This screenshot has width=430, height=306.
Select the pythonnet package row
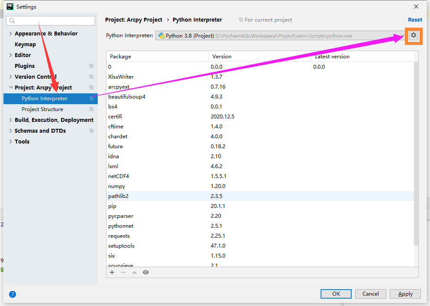[x=260, y=226]
